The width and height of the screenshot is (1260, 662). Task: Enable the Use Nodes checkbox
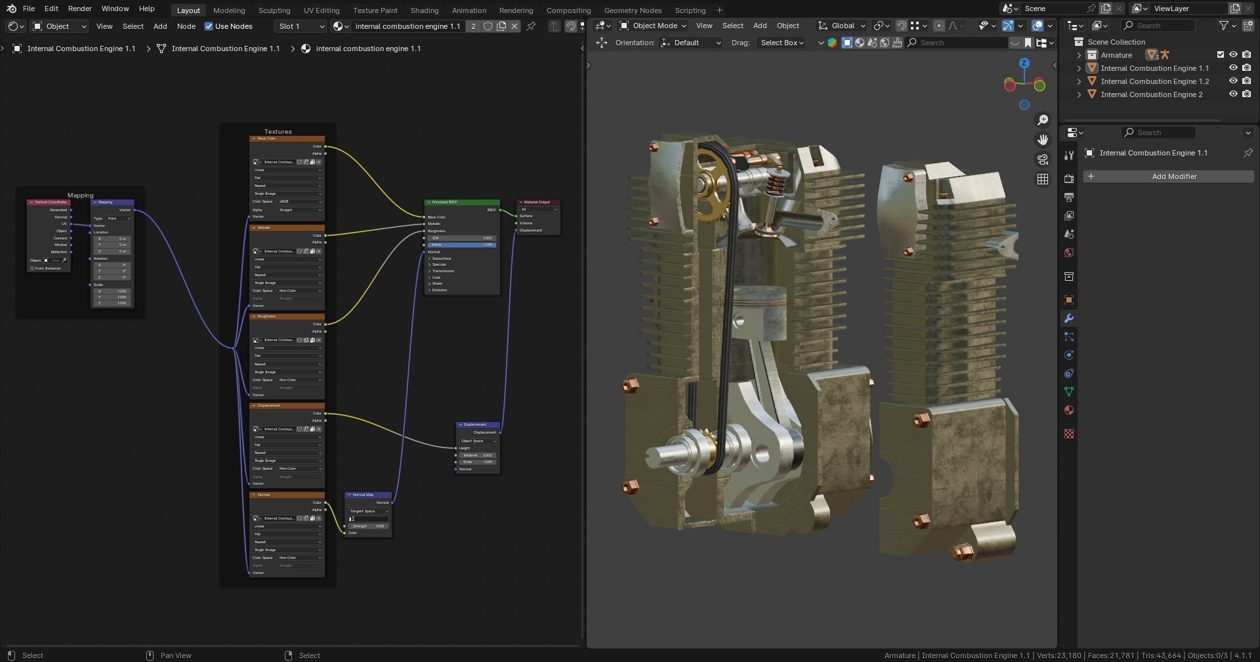[x=209, y=26]
